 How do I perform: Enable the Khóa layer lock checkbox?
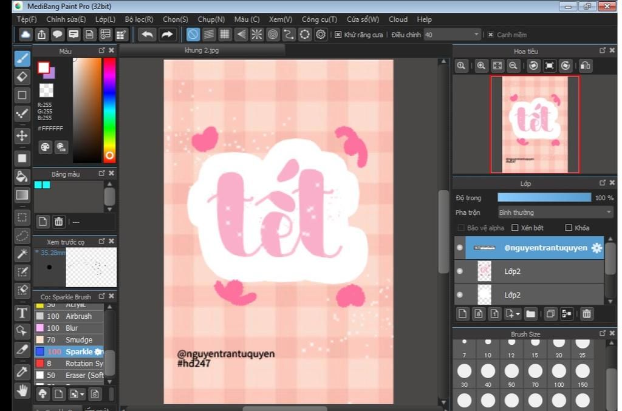pyautogui.click(x=569, y=228)
